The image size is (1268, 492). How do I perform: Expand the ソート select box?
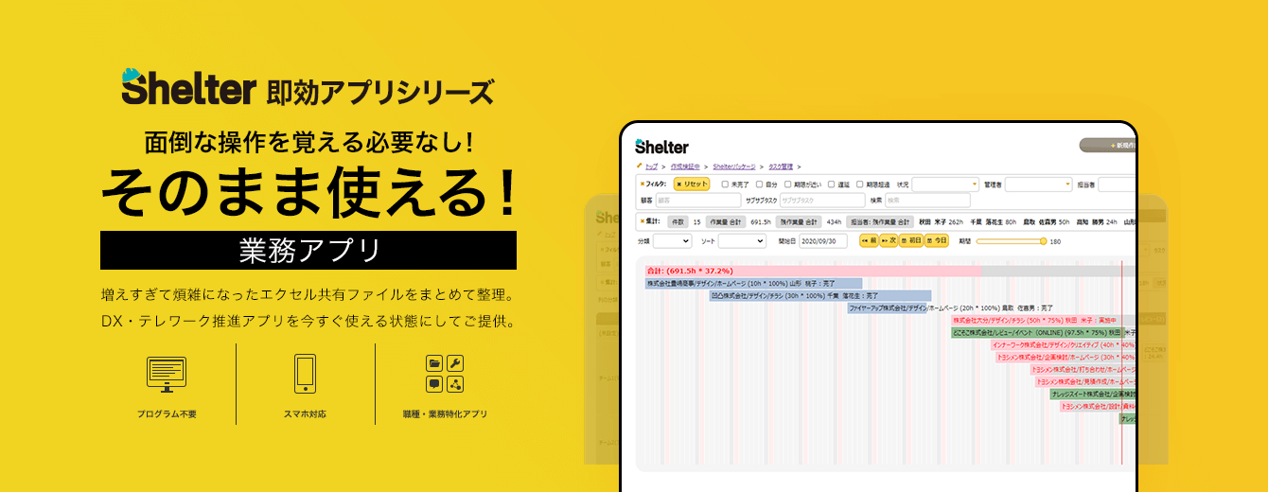pyautogui.click(x=742, y=241)
